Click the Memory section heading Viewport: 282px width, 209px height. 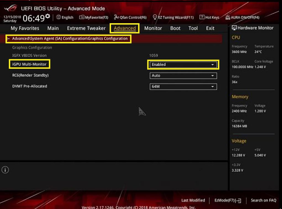[x=240, y=97]
